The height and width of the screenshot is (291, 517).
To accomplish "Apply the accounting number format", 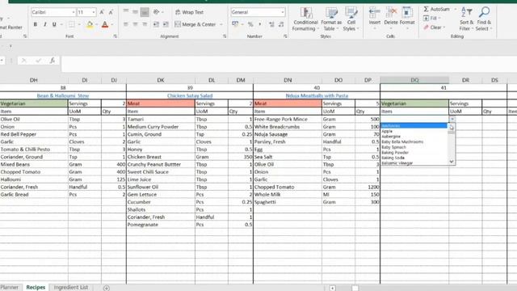I will 235,24.
